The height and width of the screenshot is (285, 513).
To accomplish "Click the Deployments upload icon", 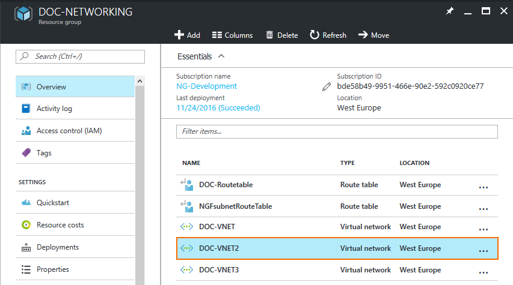I will tap(26, 247).
